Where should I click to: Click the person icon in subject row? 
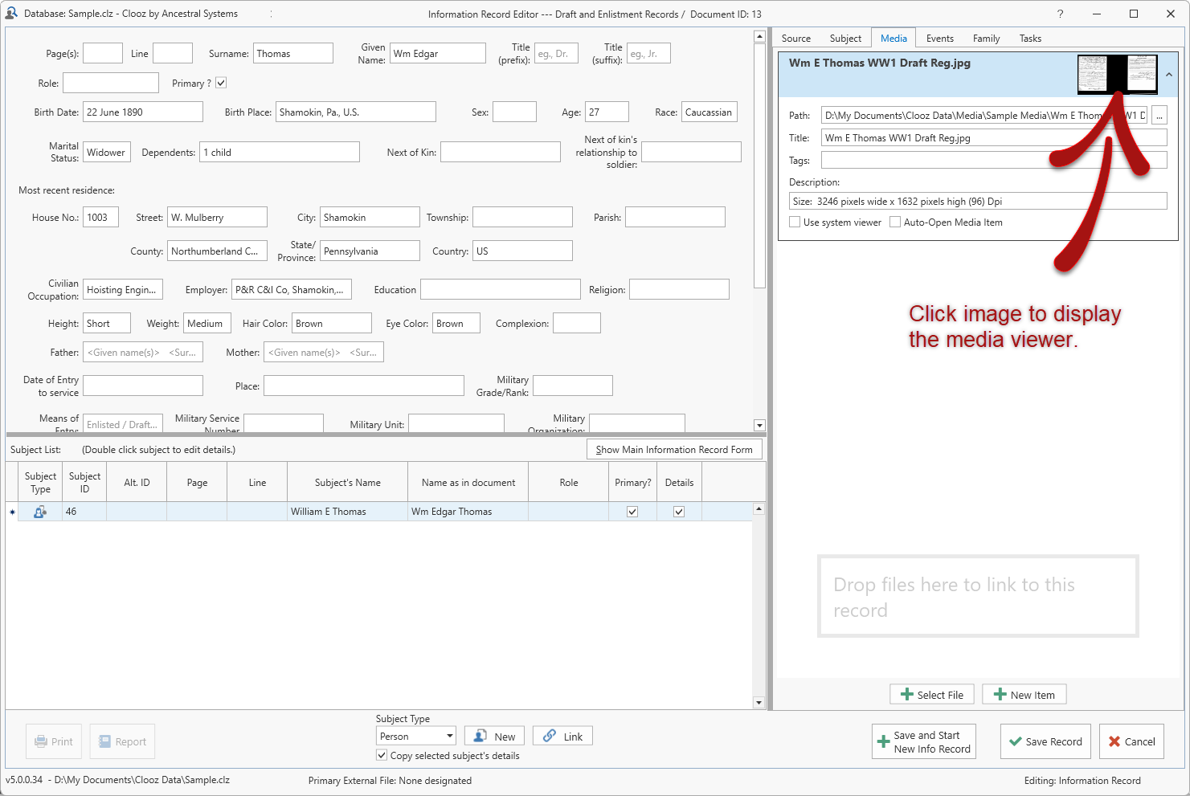(x=39, y=512)
